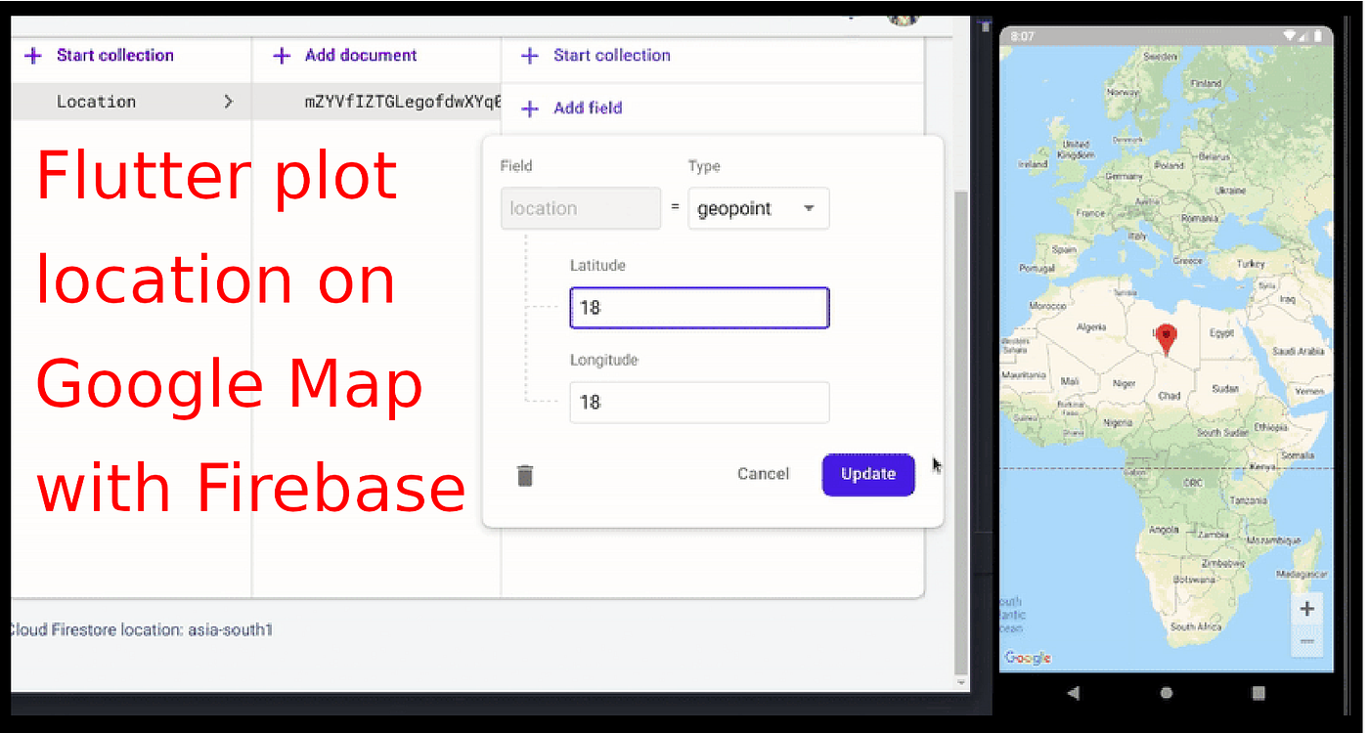Tap the Angola label on the map
This screenshot has width=1369, height=733.
pyautogui.click(x=1165, y=530)
